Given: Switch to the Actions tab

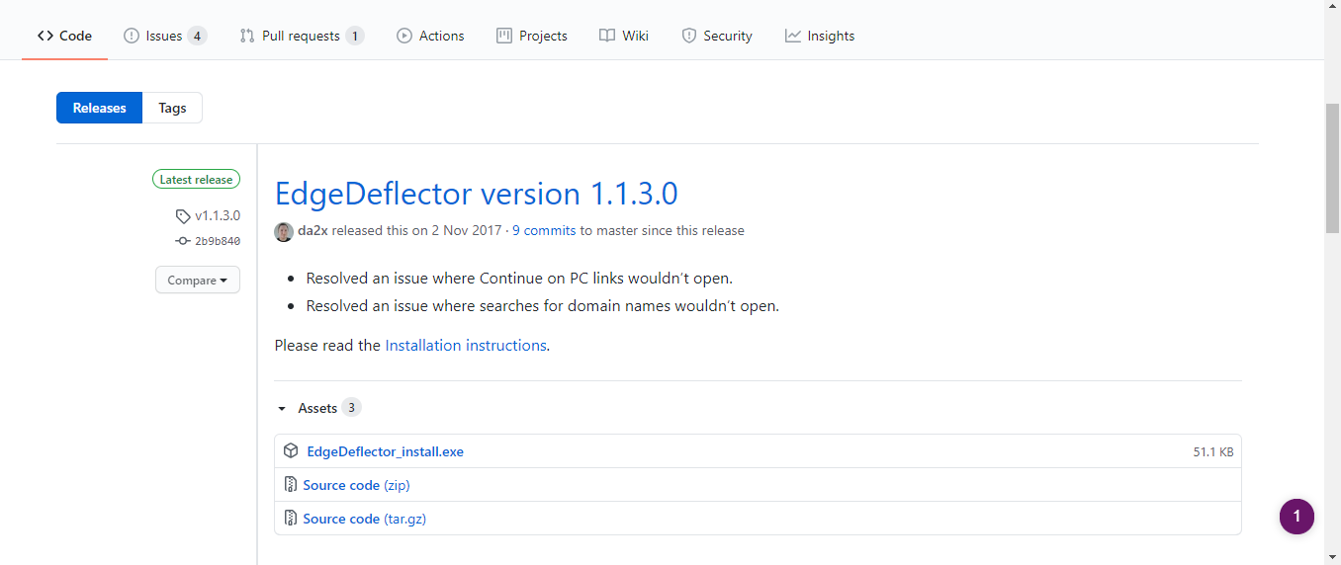Looking at the screenshot, I should [x=430, y=36].
